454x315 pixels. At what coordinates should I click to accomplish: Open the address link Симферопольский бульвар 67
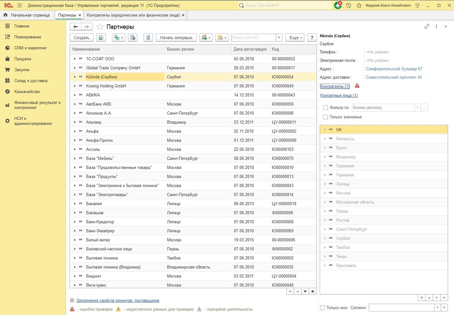point(394,69)
